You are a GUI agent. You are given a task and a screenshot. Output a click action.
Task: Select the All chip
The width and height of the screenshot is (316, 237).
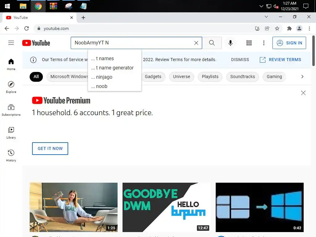pos(36,77)
